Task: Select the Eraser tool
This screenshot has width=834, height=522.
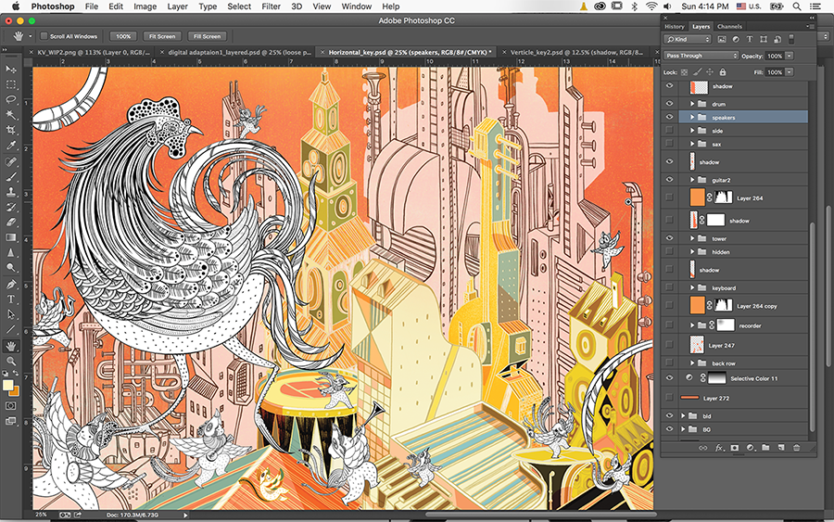Action: [10, 223]
